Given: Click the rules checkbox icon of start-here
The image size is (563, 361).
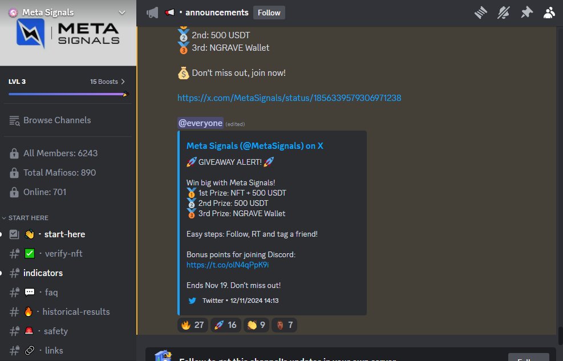Looking at the screenshot, I should click(x=14, y=234).
